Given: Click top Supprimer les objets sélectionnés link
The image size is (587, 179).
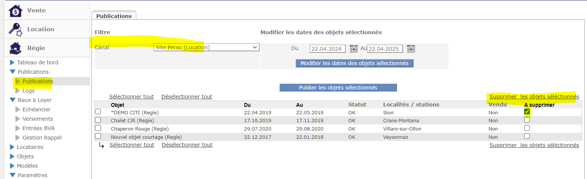Looking at the screenshot, I should coord(534,97).
